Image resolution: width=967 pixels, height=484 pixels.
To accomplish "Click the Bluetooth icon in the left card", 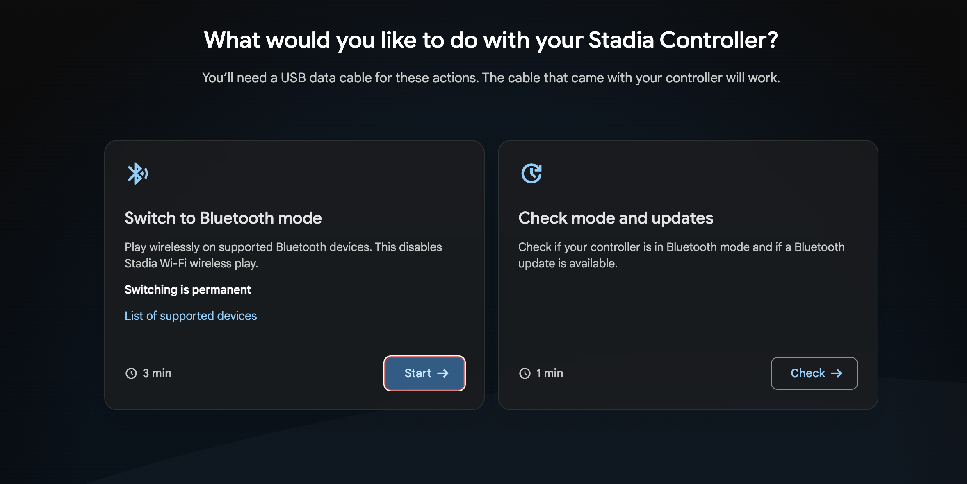I will point(137,174).
